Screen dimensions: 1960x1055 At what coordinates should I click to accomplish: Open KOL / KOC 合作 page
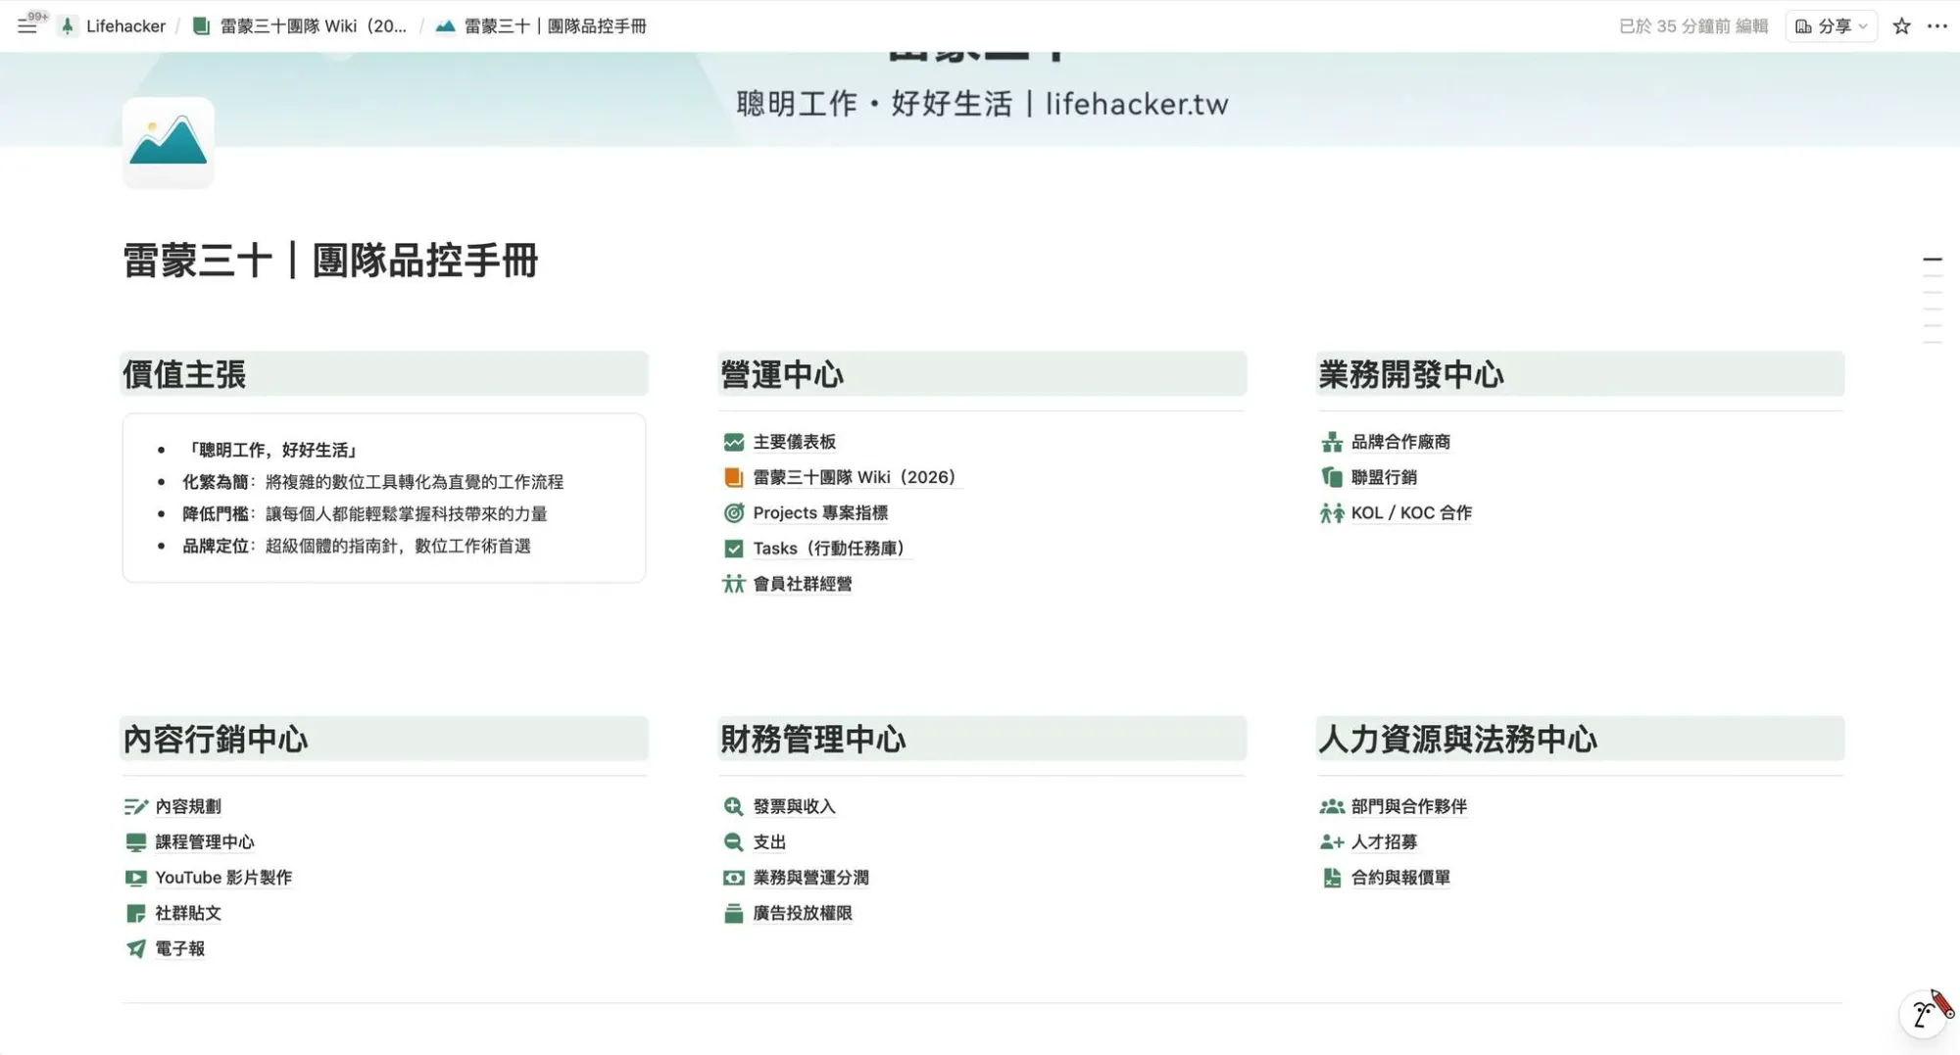click(x=1410, y=512)
